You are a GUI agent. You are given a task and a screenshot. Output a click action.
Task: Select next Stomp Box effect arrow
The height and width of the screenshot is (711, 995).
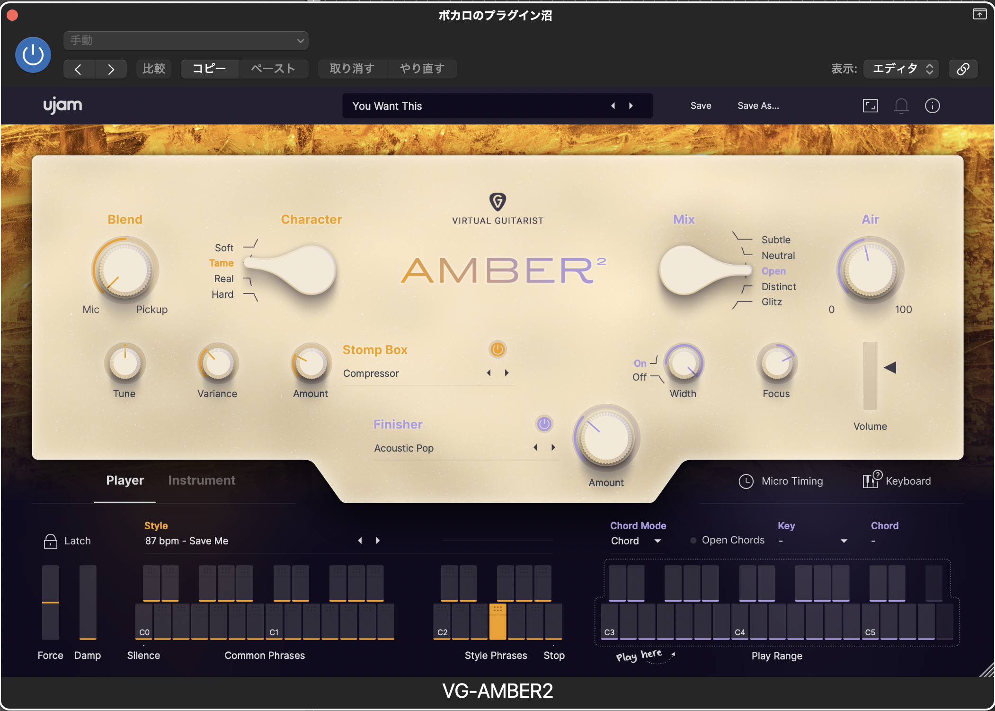(506, 373)
